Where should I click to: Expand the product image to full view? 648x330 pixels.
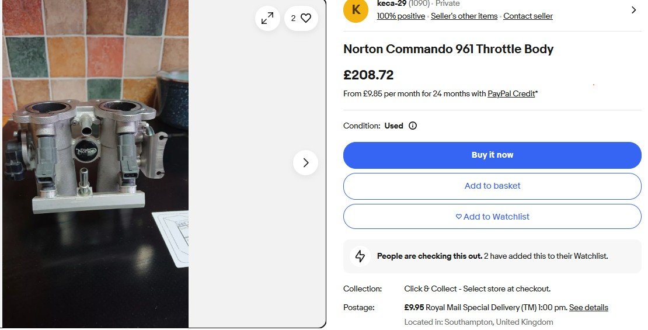pos(267,19)
